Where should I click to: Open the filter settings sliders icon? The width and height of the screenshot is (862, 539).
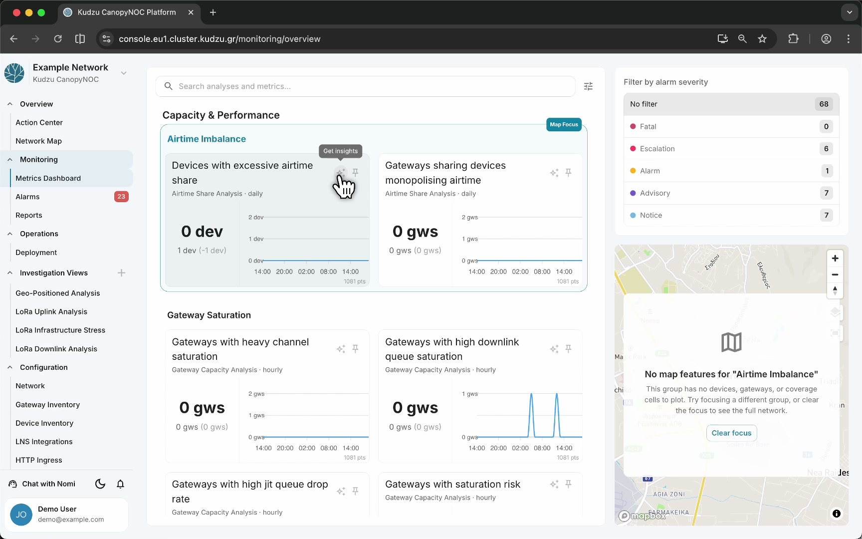click(589, 86)
